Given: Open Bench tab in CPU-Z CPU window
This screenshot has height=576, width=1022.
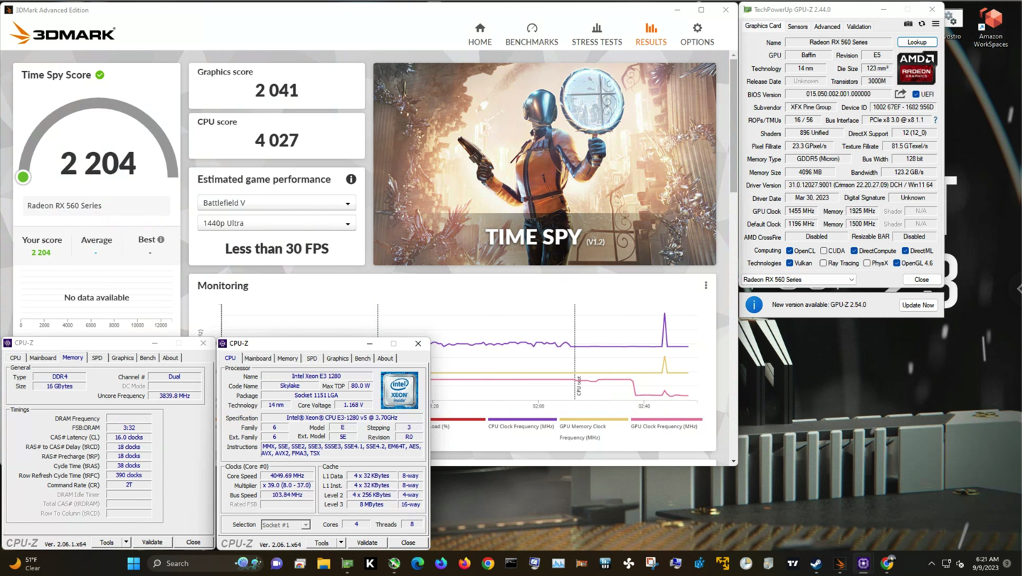Looking at the screenshot, I should (x=362, y=359).
